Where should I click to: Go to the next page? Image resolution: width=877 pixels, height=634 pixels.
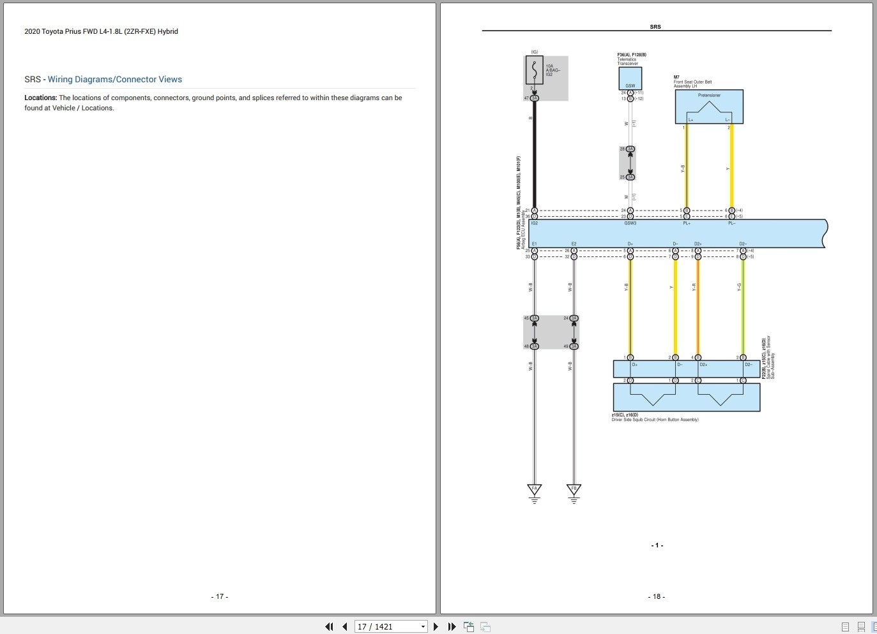[x=436, y=626]
